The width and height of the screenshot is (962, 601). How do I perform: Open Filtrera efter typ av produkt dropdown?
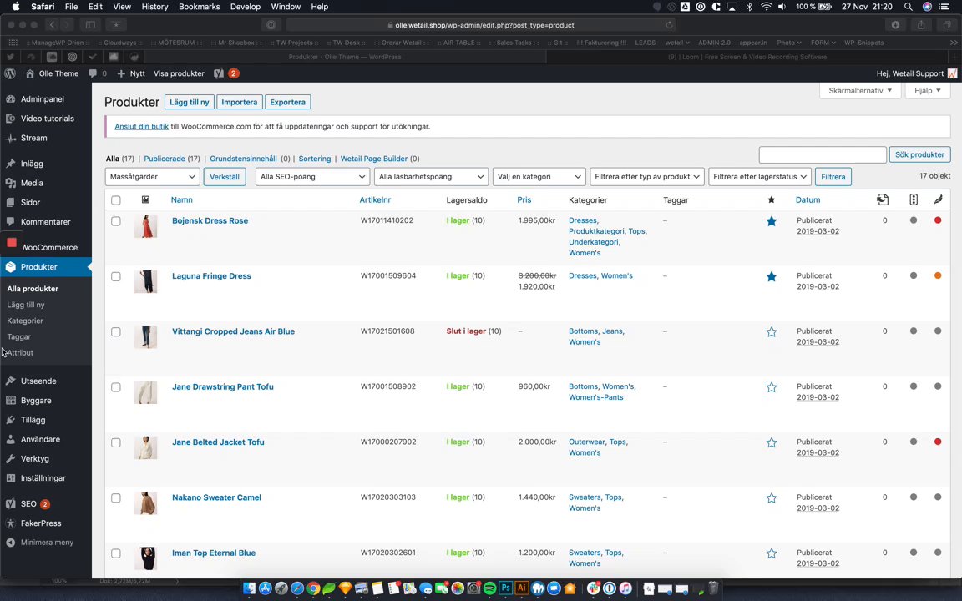[646, 177]
